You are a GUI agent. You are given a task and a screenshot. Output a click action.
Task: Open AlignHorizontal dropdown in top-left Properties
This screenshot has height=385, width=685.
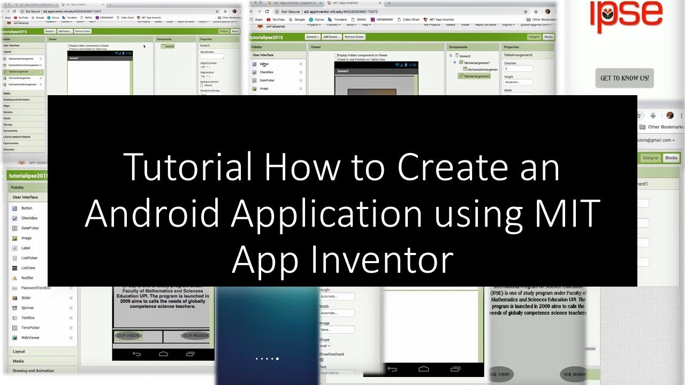coord(205,67)
